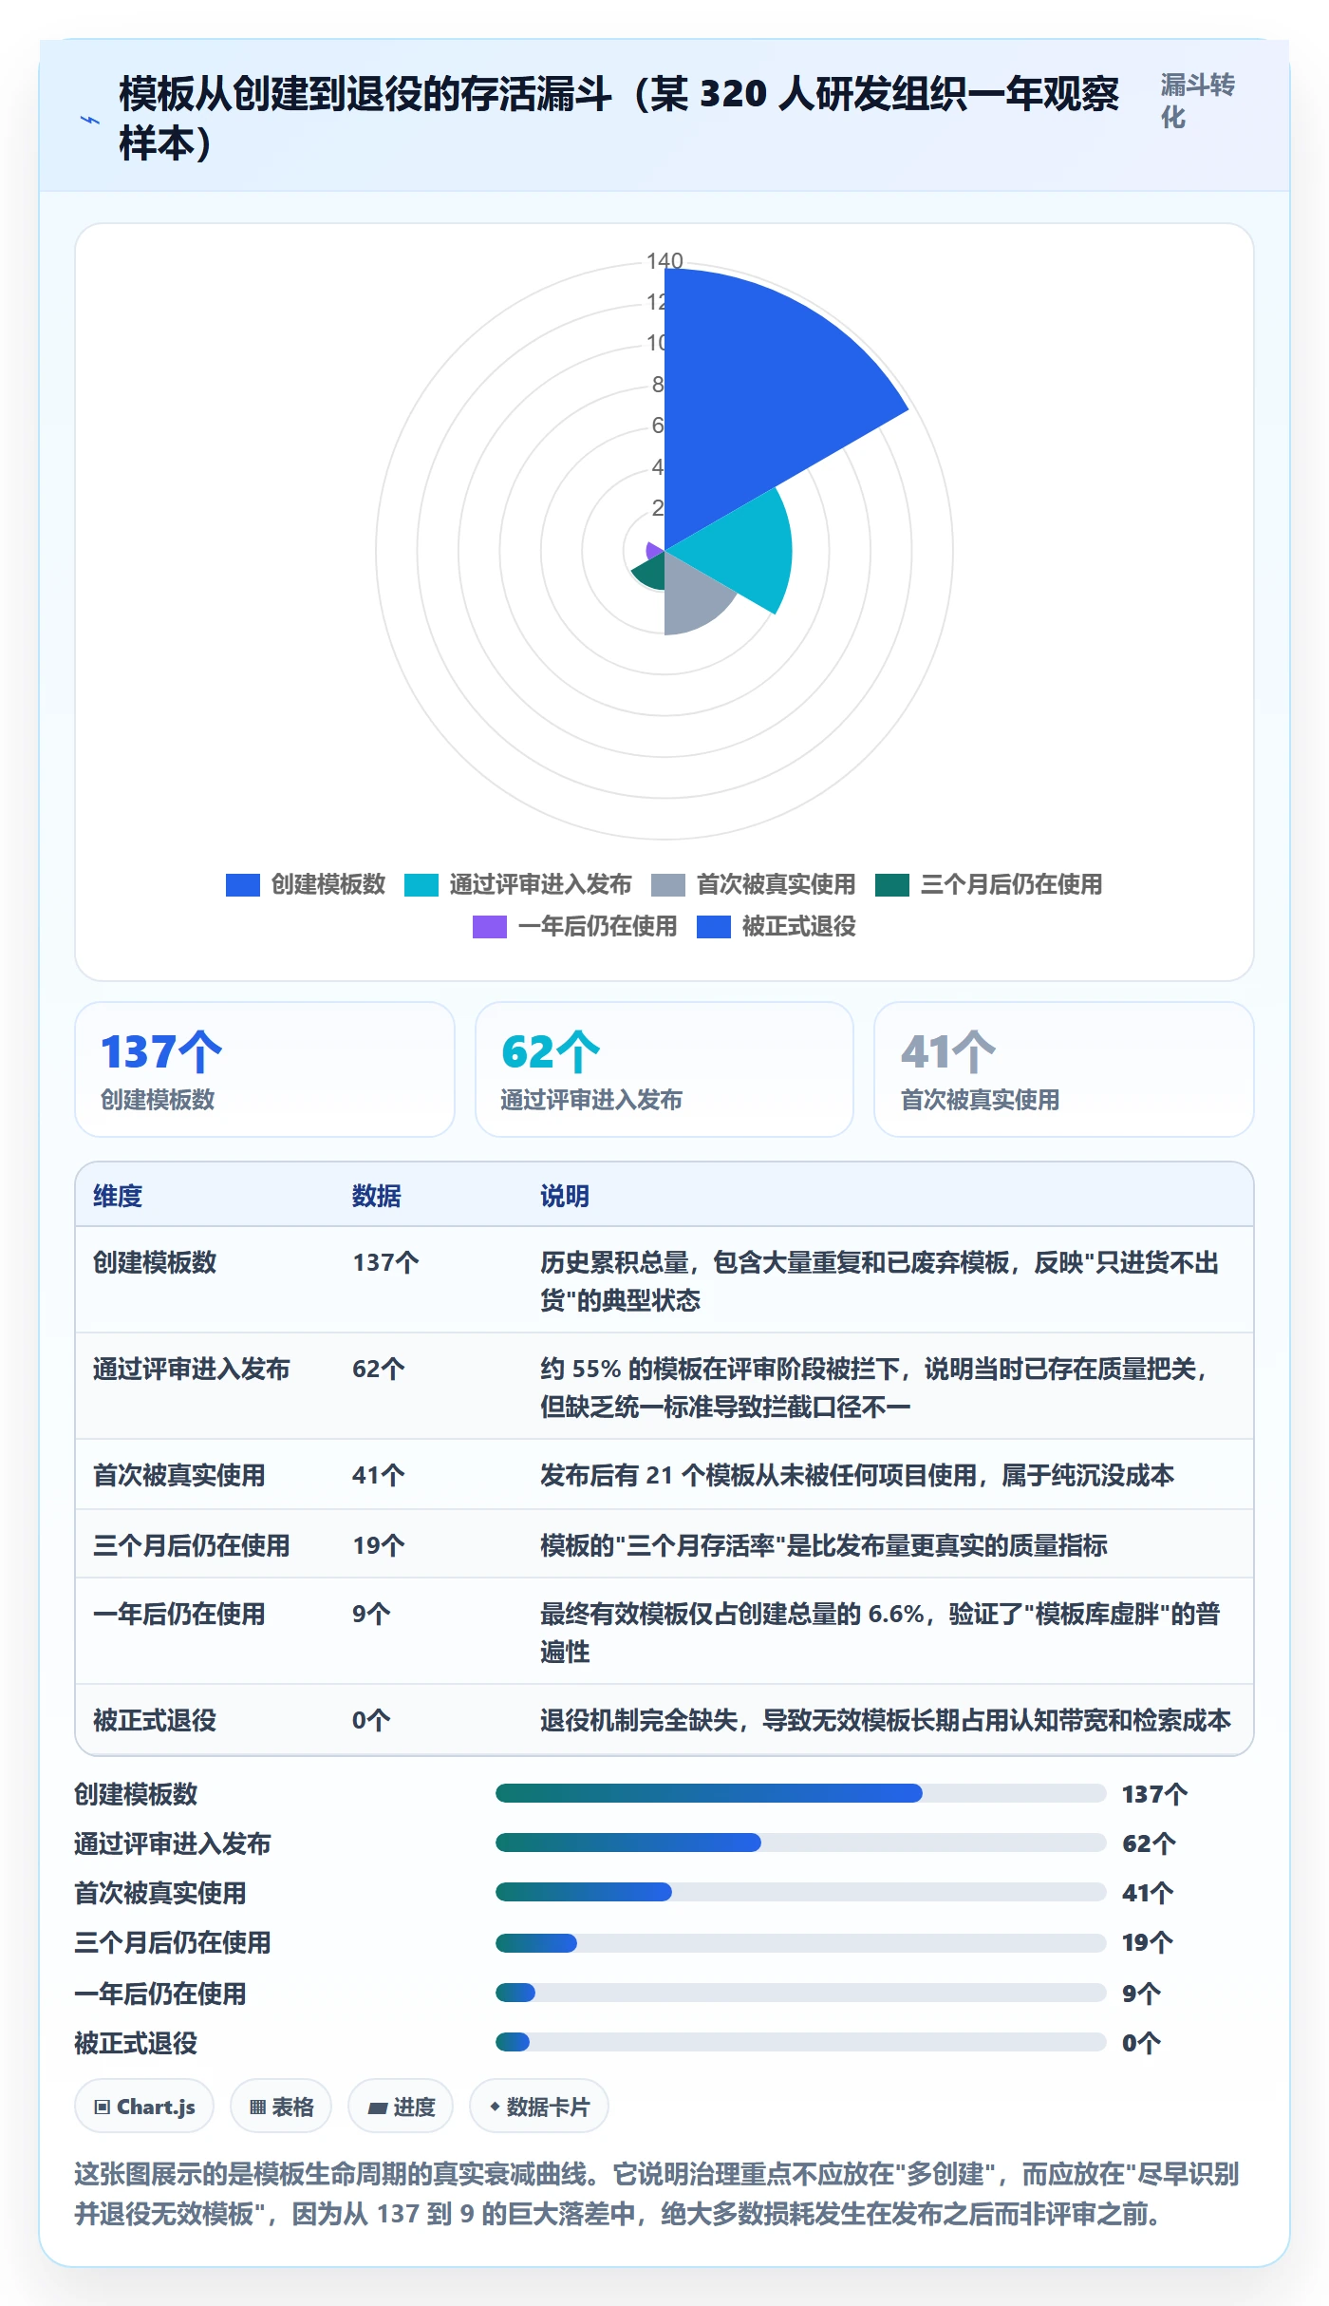This screenshot has height=2306, width=1329.
Task: Select the 137个 cell in the table
Action: (385, 1263)
